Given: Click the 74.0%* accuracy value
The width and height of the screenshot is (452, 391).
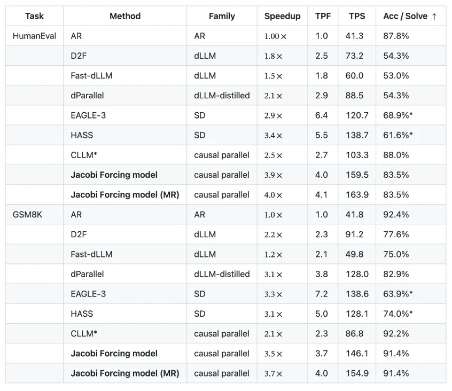Looking at the screenshot, I should coord(398,314).
